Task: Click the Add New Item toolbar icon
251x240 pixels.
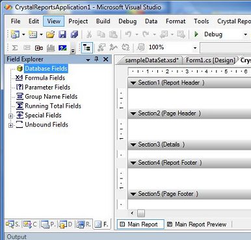Action: [x=33, y=34]
